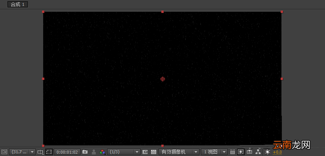This screenshot has width=325, height=156.
Task: Click the +0.0 exposure value
Action: click(278, 152)
